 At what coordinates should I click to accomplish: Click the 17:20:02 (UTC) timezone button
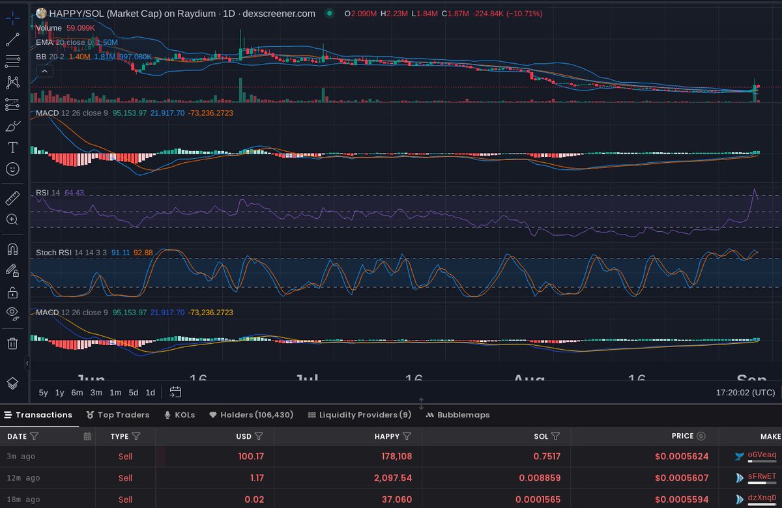[746, 393]
